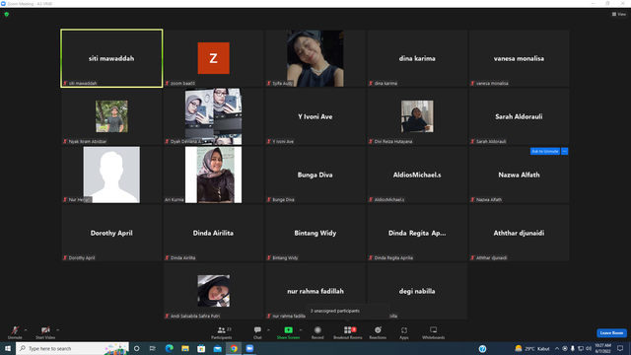Open the notification center icon

click(620, 348)
